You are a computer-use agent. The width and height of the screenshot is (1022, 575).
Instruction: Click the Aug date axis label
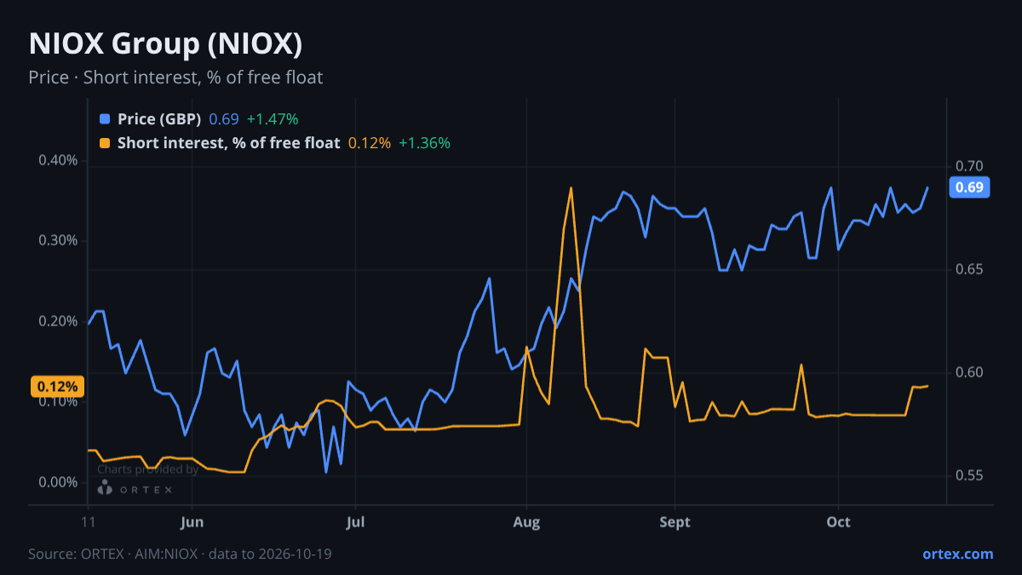coord(527,521)
